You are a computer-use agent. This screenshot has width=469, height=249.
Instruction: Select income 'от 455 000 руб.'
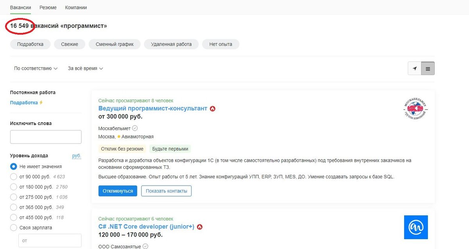14,217
